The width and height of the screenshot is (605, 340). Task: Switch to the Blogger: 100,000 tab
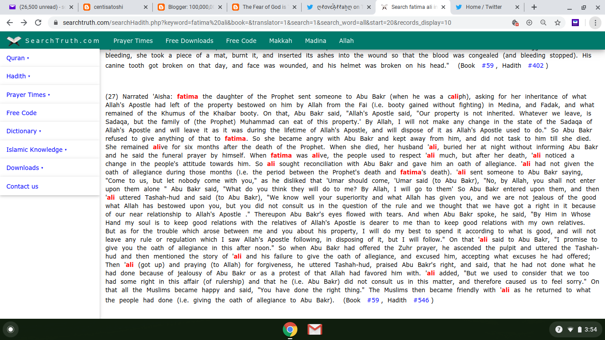click(190, 7)
